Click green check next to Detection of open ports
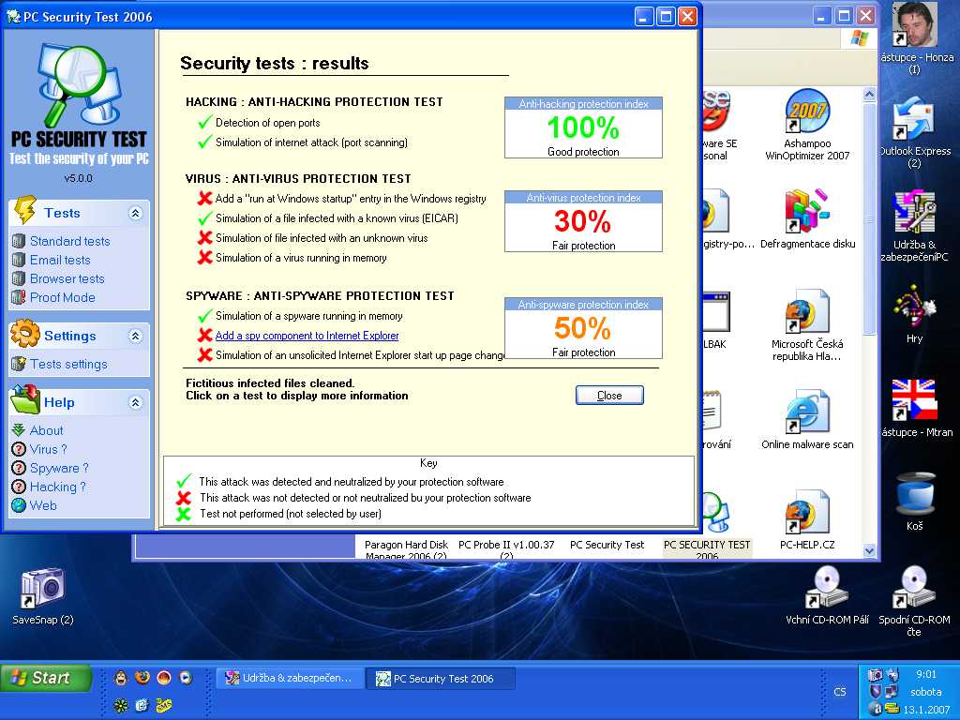The image size is (960, 720). pos(204,123)
